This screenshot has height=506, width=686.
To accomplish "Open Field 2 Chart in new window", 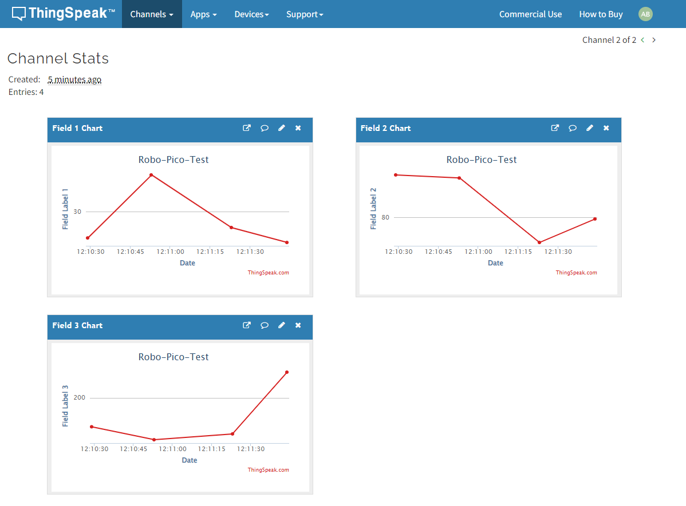I will [555, 128].
